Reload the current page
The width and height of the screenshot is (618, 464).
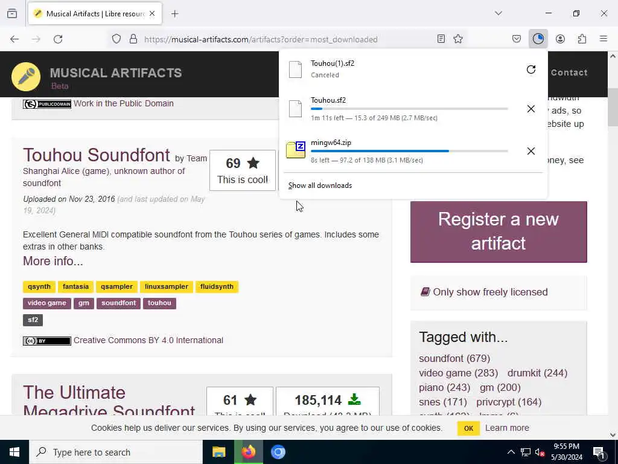tap(58, 39)
